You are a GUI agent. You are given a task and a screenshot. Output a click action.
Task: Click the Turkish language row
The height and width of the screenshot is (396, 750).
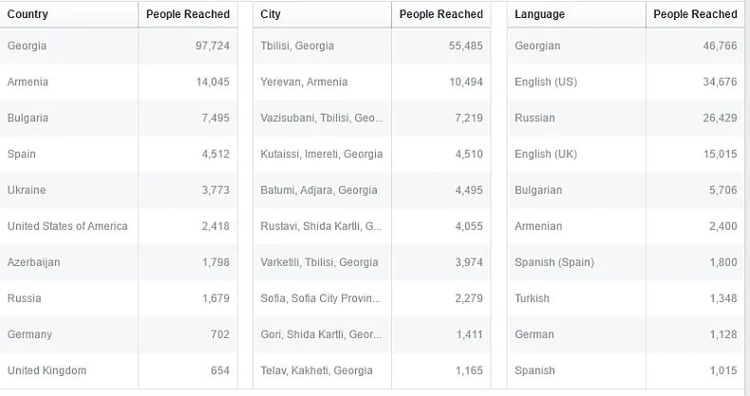pyautogui.click(x=626, y=298)
